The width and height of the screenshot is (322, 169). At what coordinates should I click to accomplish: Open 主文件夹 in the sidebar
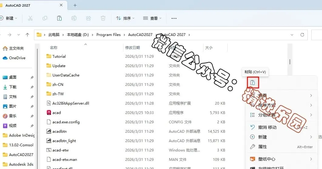[x=13, y=48]
